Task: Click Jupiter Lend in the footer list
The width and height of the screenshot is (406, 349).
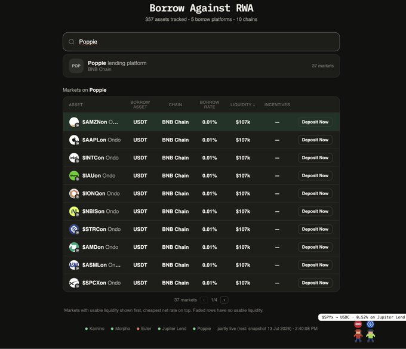Action: 172,329
